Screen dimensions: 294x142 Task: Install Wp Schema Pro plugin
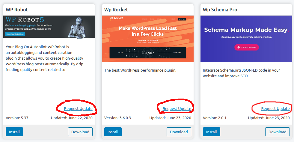[x=212, y=132]
